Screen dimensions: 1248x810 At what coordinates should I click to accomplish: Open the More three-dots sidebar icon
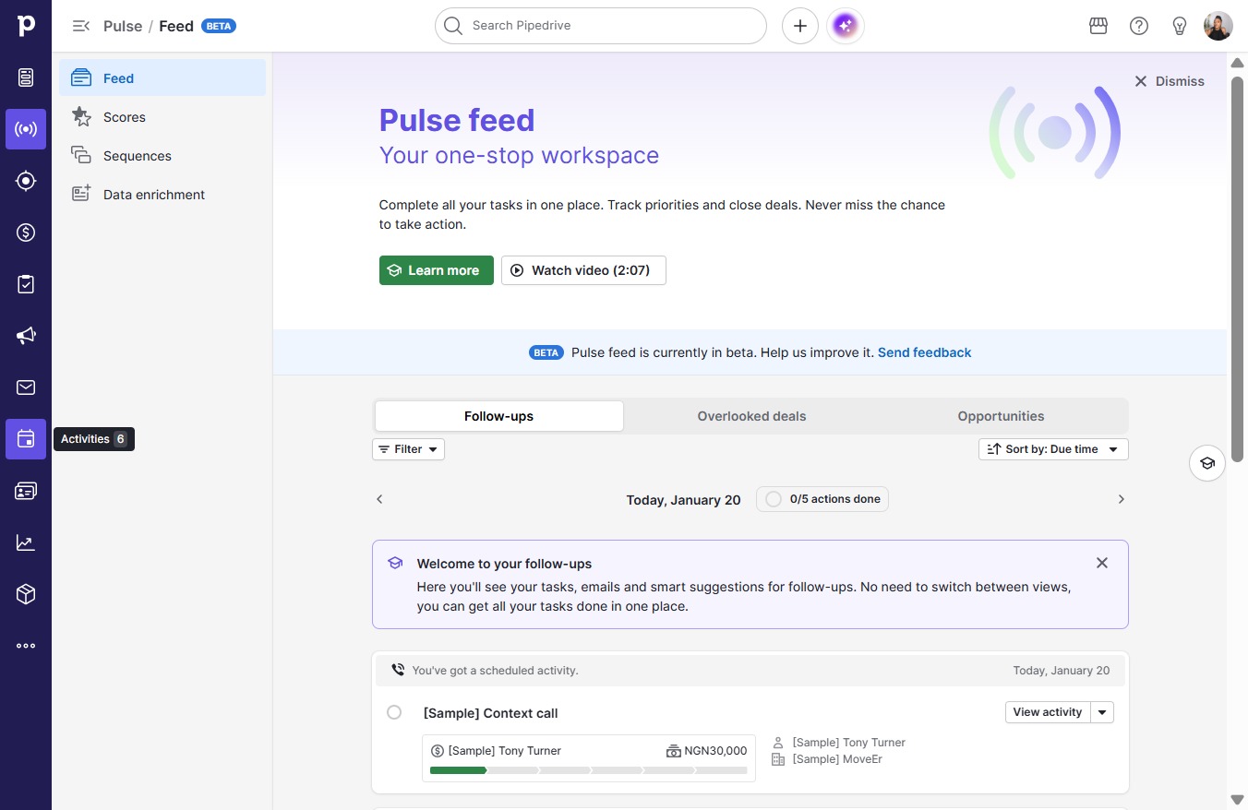(26, 646)
